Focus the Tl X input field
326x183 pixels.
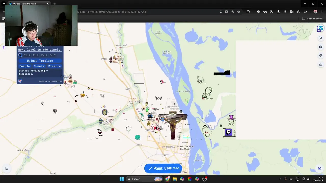[x=27, y=55]
